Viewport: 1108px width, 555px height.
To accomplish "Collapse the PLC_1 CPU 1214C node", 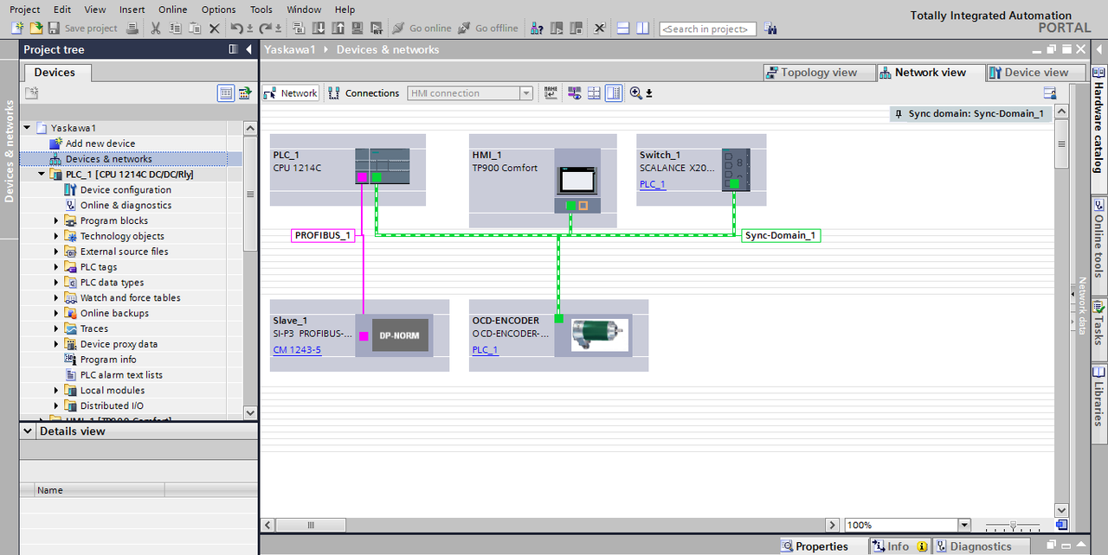I will pos(42,175).
